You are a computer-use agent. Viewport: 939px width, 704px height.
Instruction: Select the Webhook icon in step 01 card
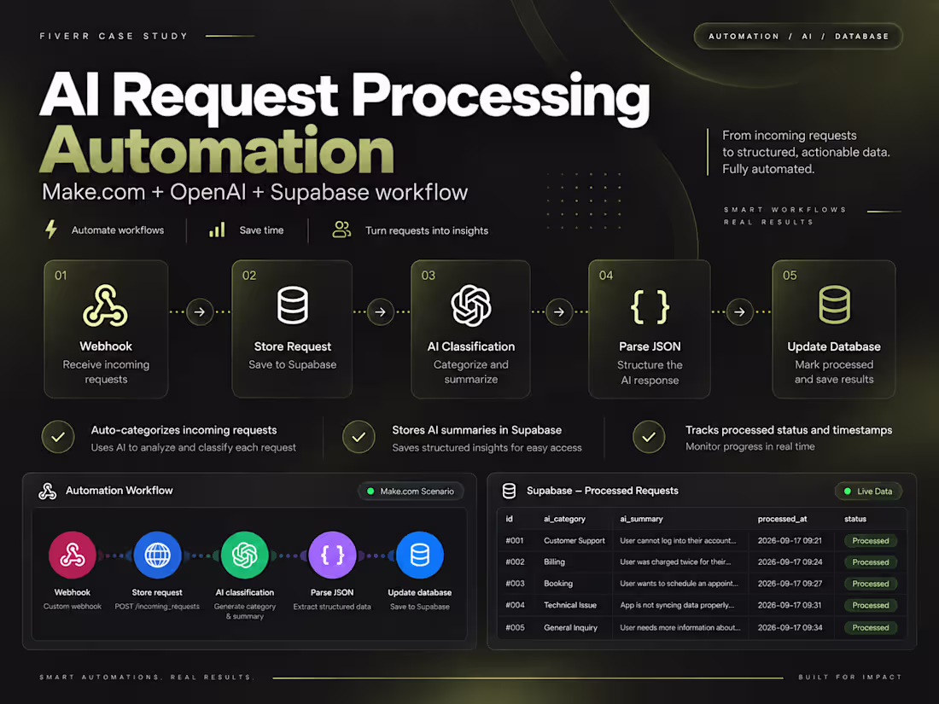[105, 305]
